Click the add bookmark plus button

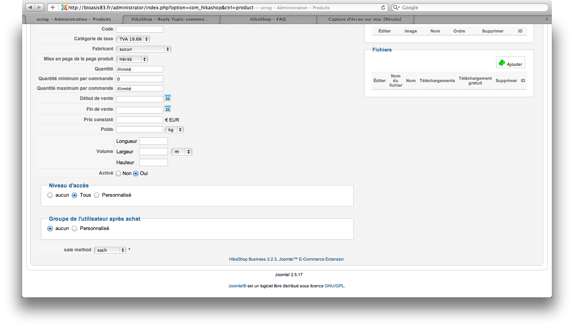pyautogui.click(x=53, y=7)
